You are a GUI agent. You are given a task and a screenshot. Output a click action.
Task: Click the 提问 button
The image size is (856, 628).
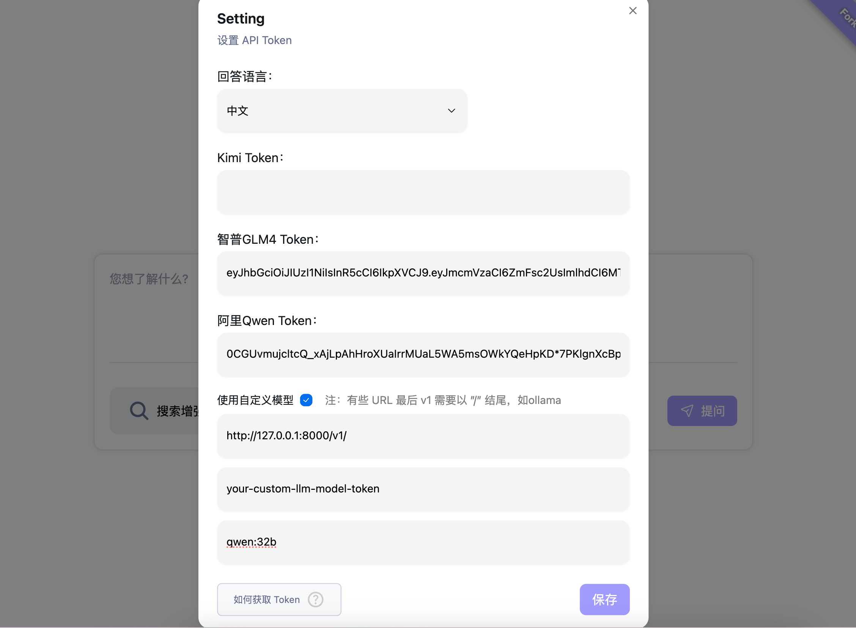[702, 410]
